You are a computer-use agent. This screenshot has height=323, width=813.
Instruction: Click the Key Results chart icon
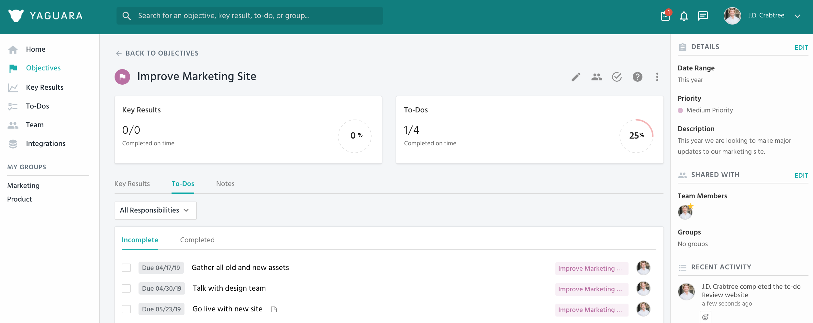click(13, 88)
